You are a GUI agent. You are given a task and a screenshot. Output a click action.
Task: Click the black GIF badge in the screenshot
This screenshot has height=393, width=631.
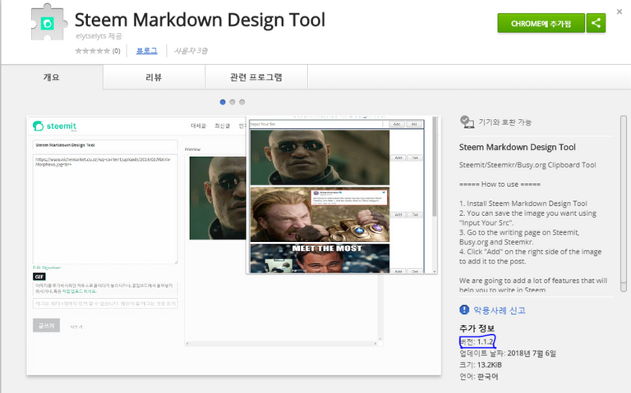tap(39, 276)
